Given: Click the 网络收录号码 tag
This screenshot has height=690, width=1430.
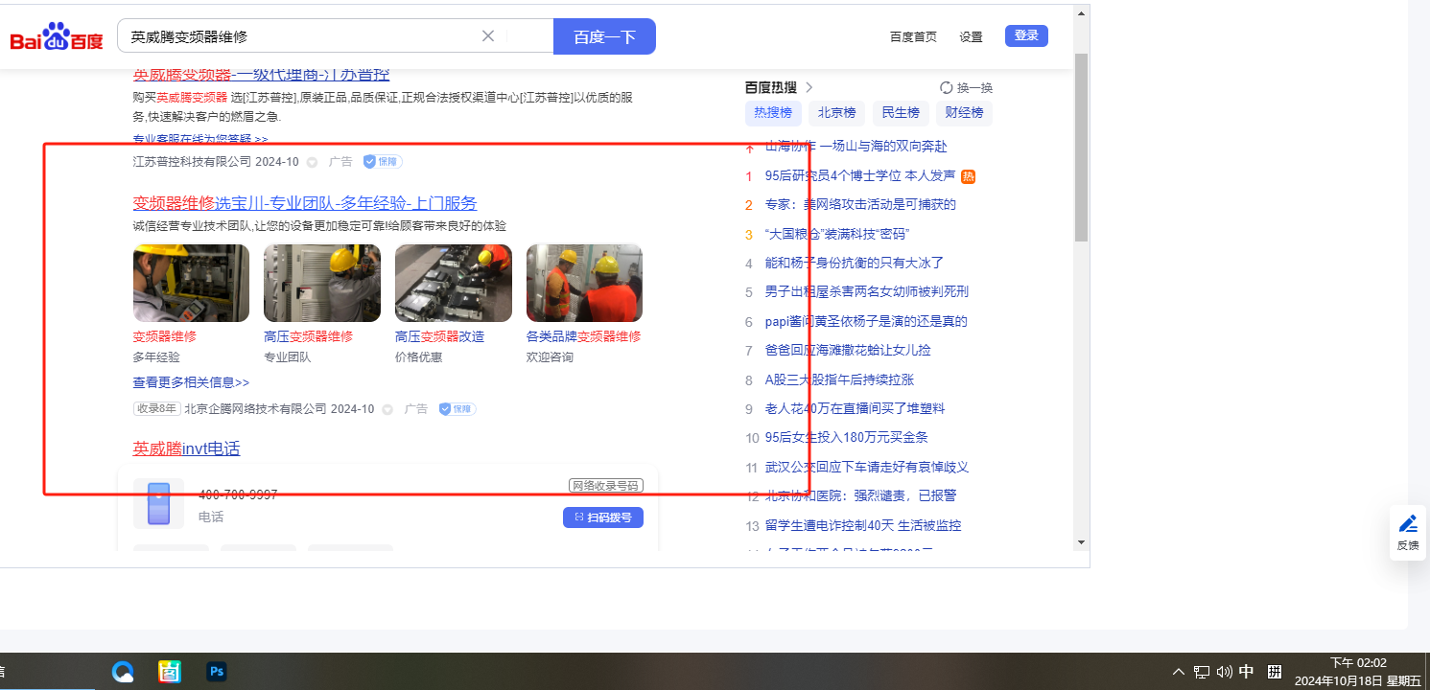Looking at the screenshot, I should coord(606,486).
